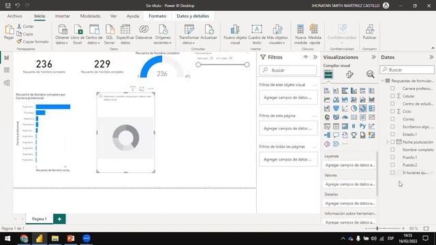The image size is (436, 245).
Task: Open the Orígenes recientes dropdown
Action: point(163,40)
